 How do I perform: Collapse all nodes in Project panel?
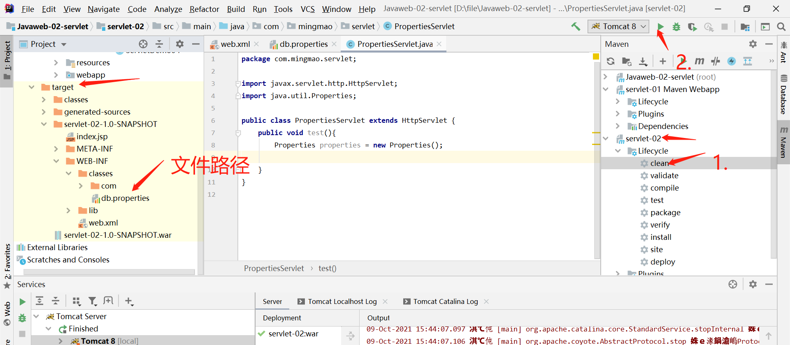[159, 44]
